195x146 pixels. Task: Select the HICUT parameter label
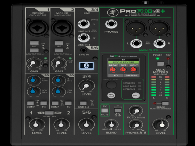pos(134,65)
